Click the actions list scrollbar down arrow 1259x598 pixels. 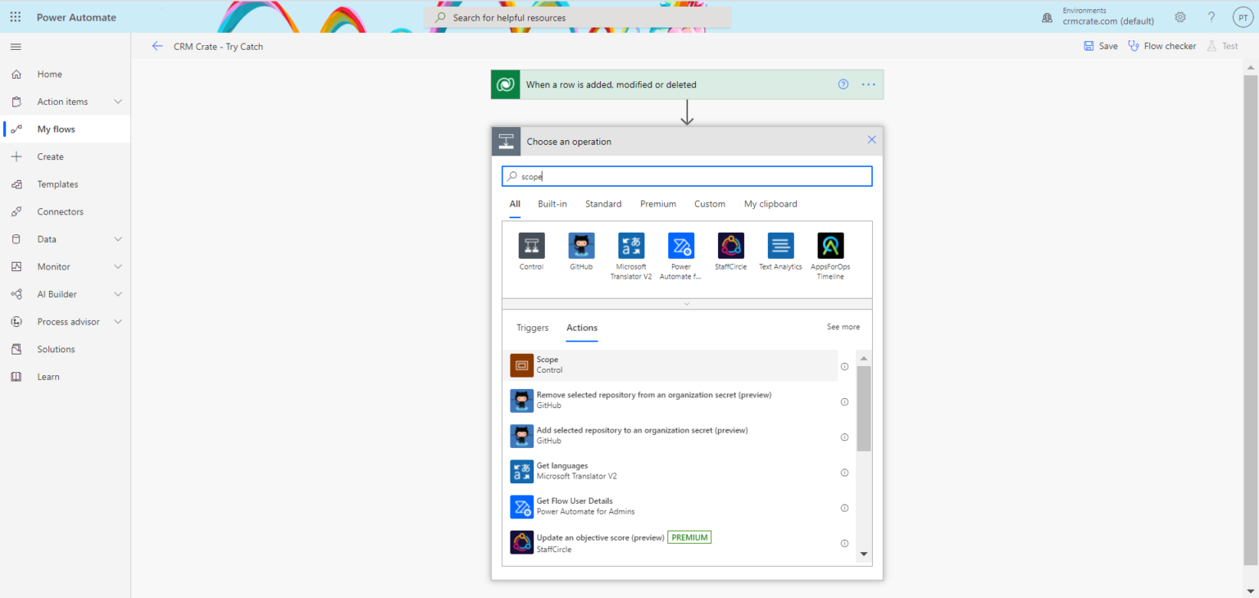pyautogui.click(x=863, y=555)
